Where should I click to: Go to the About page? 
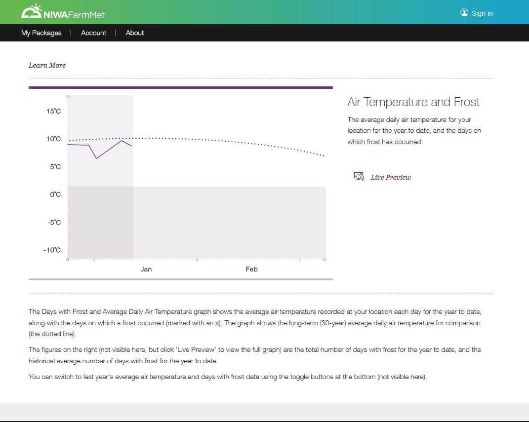tap(135, 33)
